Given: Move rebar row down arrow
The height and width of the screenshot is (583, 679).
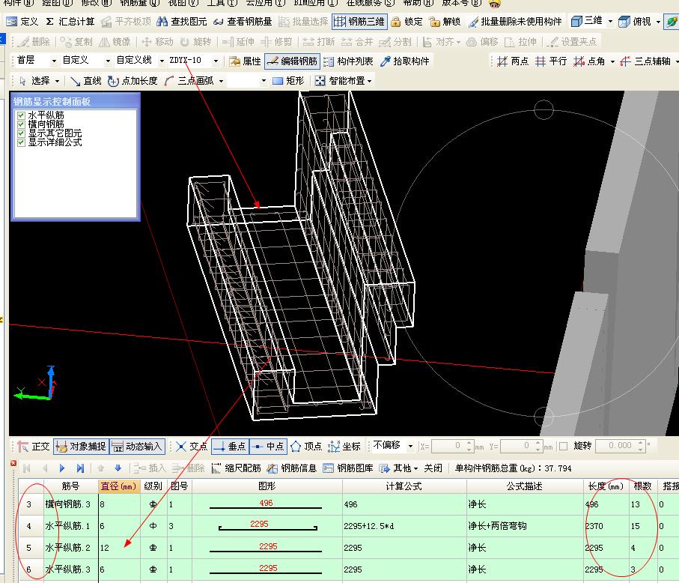Looking at the screenshot, I should coord(118,468).
